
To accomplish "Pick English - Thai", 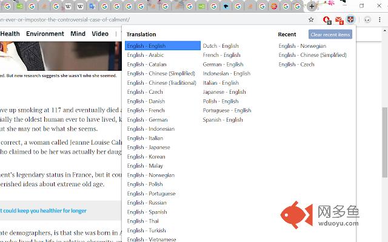I will click(143, 221).
